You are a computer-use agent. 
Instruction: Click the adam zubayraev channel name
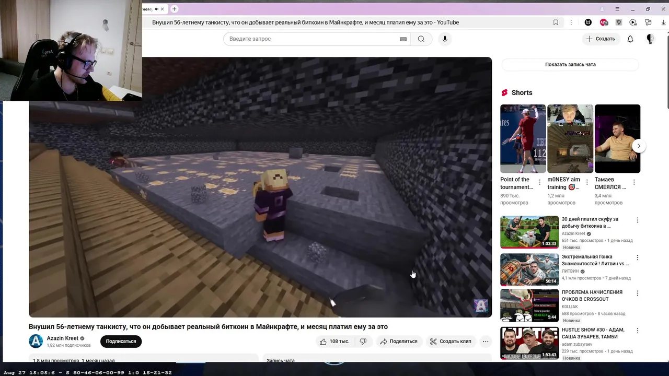[x=577, y=344]
